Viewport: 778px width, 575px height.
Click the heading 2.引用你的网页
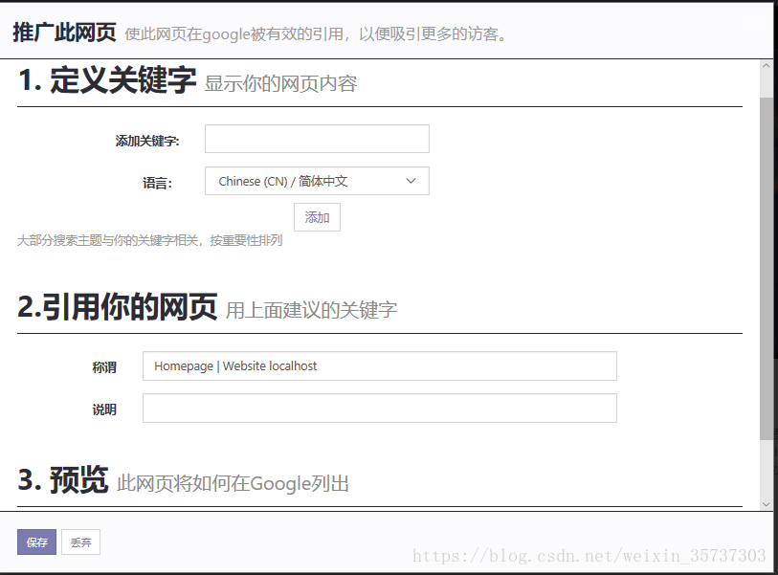(x=117, y=306)
